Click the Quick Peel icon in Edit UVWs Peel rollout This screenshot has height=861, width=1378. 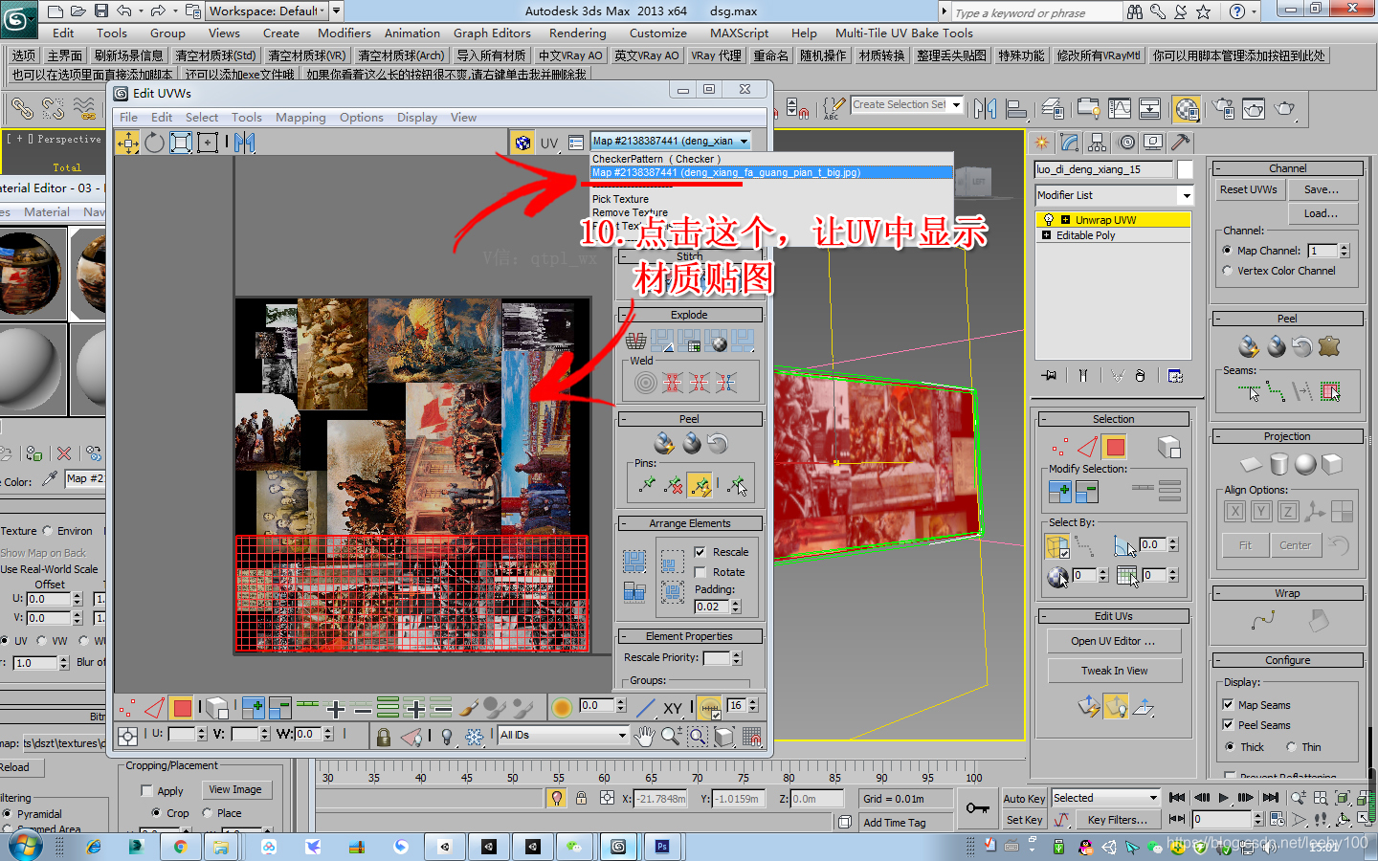tap(664, 443)
